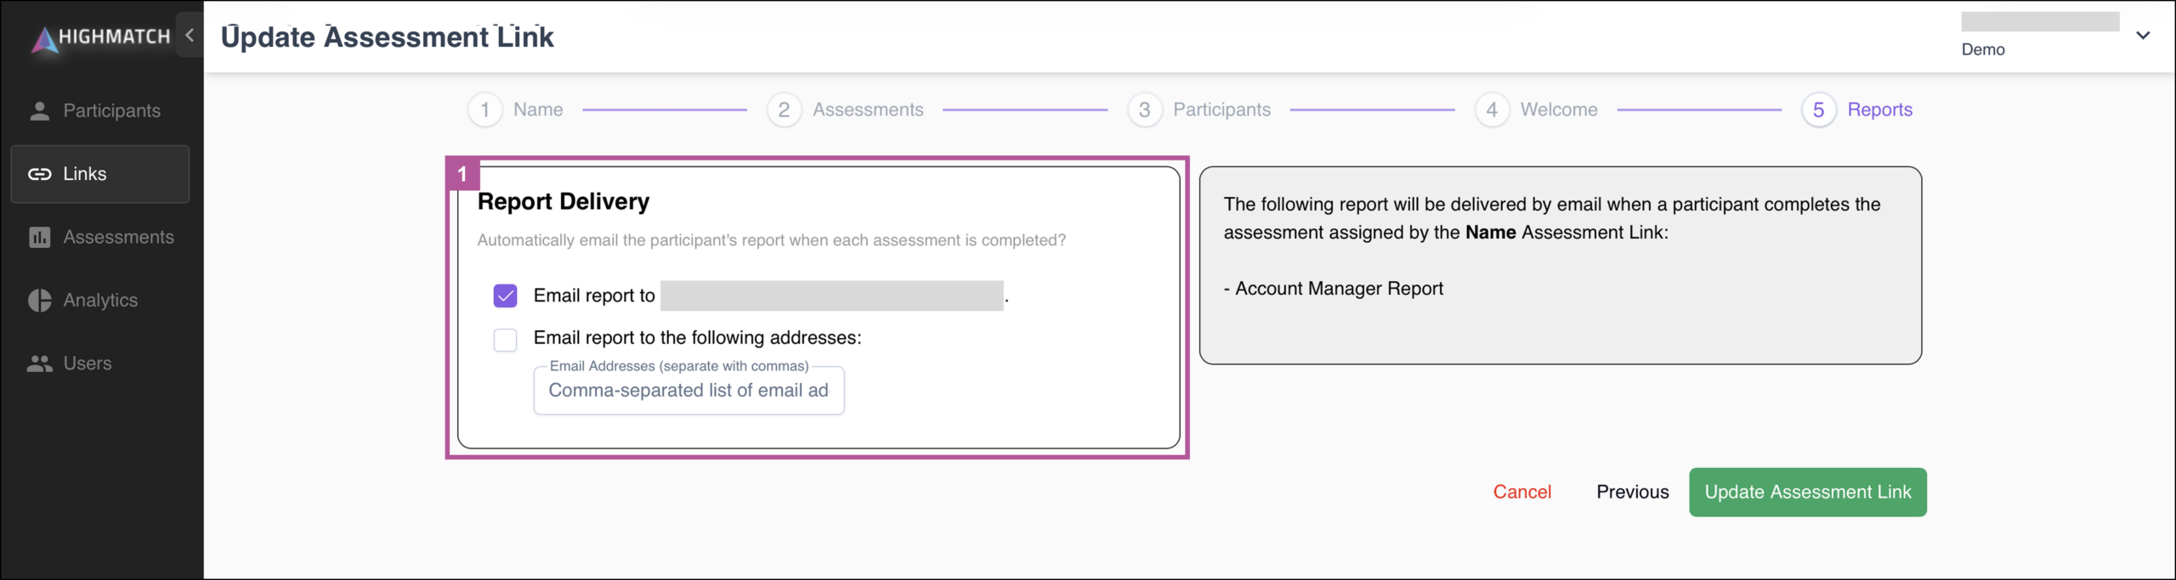Jump to step 2 Assessments

pyautogui.click(x=845, y=110)
